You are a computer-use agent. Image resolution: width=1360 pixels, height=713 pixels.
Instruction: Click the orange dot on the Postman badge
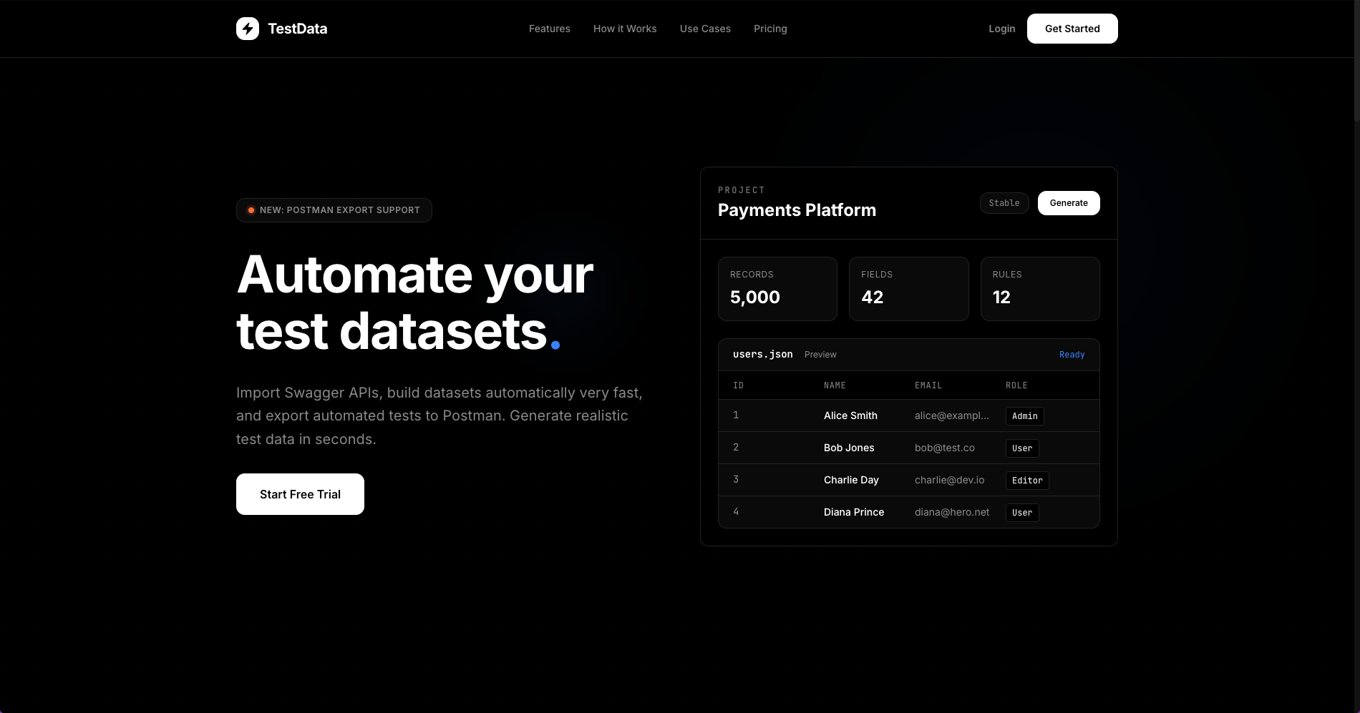point(251,210)
